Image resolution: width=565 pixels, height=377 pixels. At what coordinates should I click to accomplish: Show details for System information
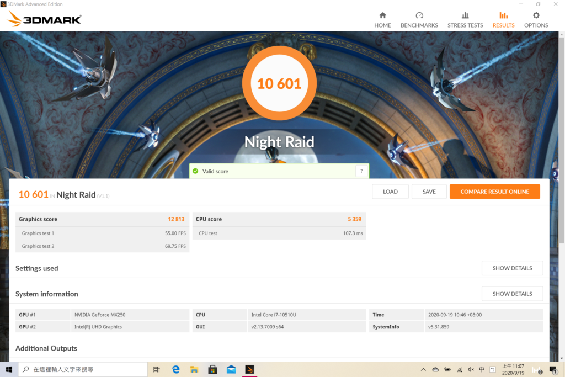(x=512, y=294)
